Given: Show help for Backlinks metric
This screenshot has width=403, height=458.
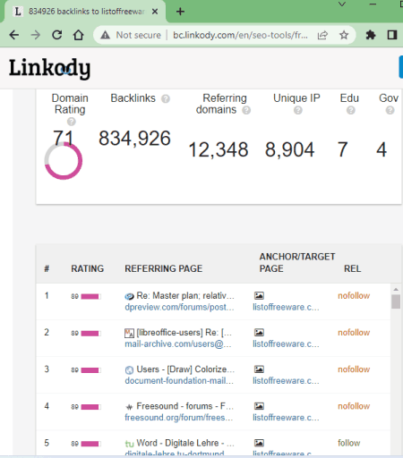Looking at the screenshot, I should [x=166, y=98].
